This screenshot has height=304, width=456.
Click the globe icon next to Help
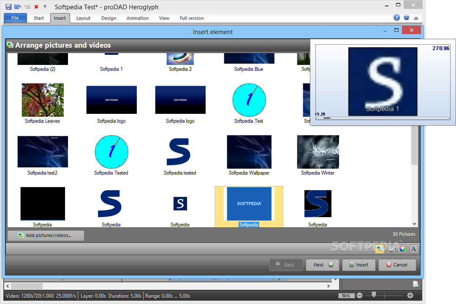(407, 18)
